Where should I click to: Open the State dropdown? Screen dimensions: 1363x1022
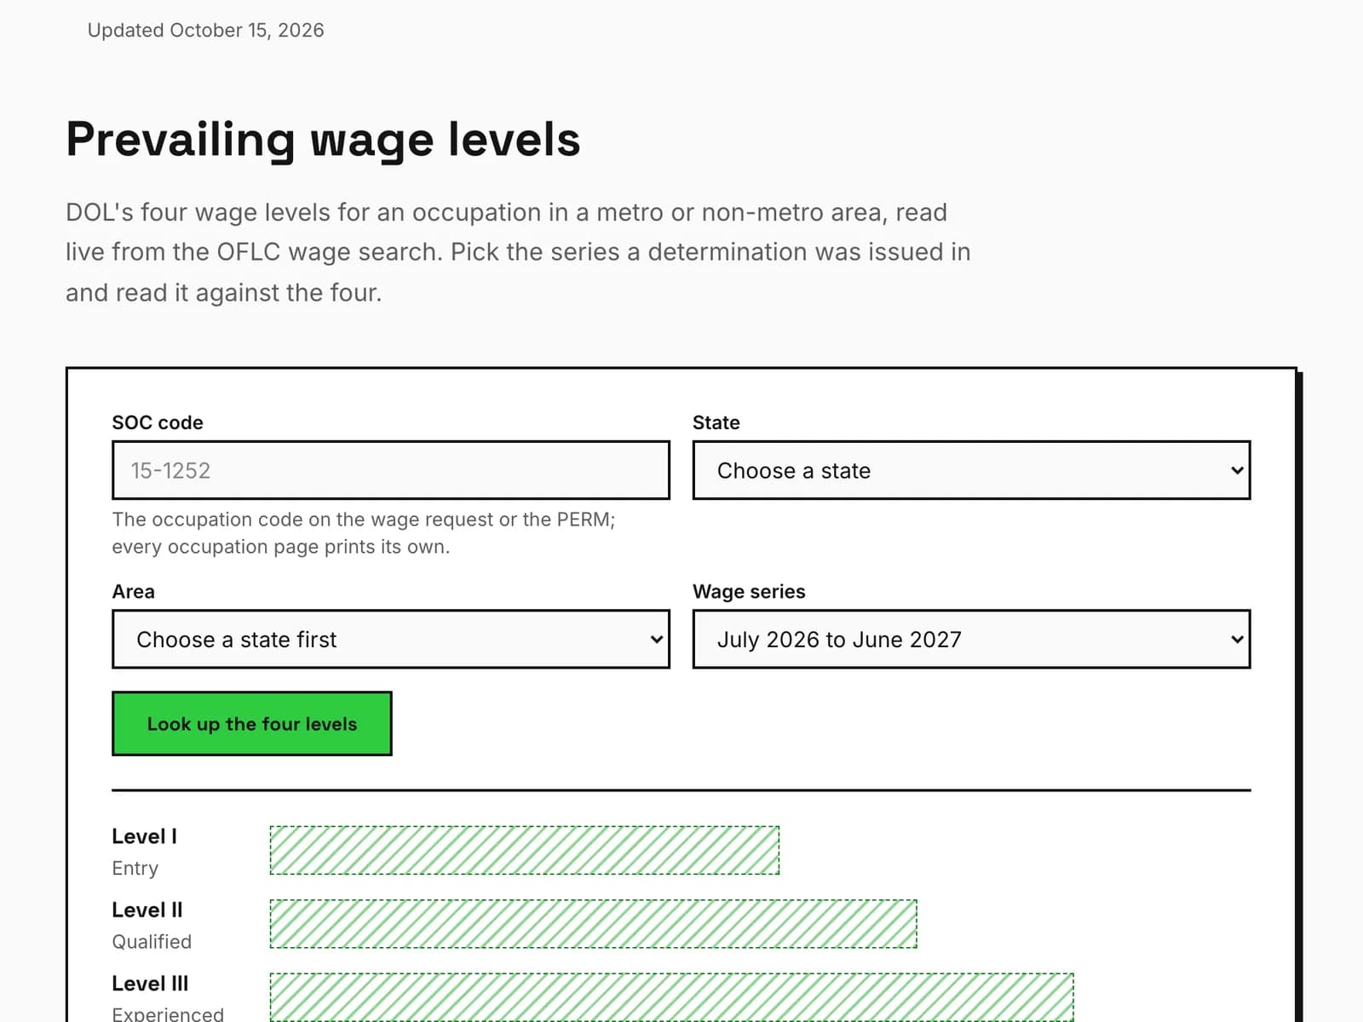[971, 470]
